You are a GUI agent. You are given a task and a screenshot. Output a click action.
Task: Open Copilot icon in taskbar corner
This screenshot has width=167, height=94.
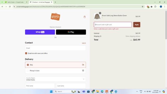pos(164,91)
